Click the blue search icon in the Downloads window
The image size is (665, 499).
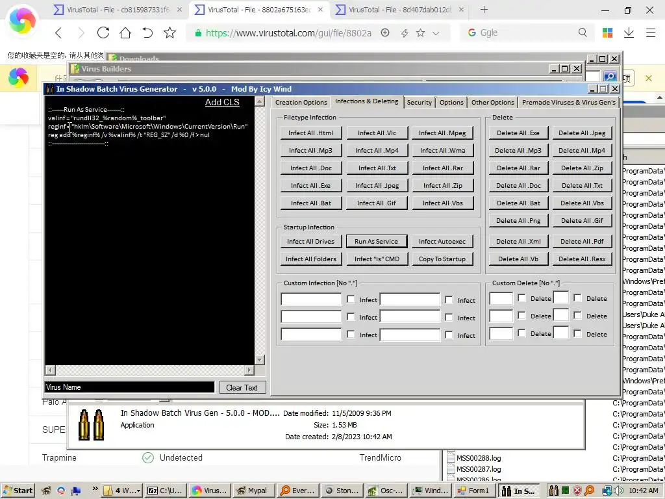point(609,77)
